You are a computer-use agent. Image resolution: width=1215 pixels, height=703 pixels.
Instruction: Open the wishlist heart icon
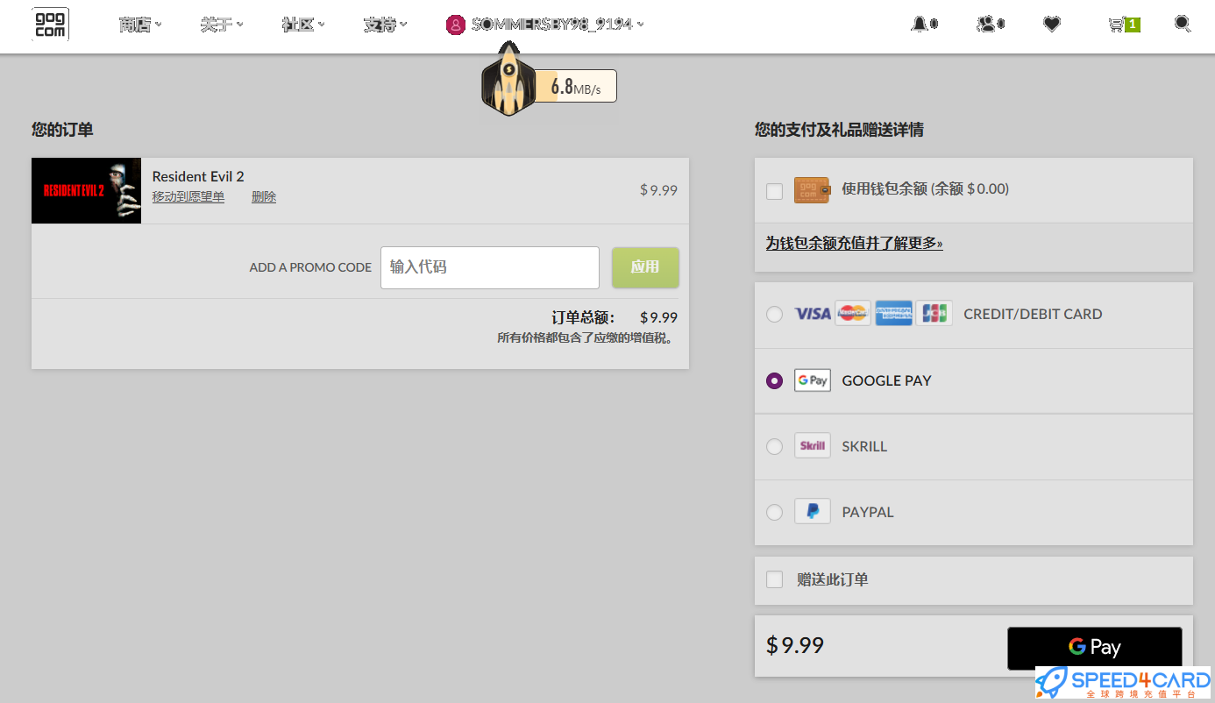1052,25
